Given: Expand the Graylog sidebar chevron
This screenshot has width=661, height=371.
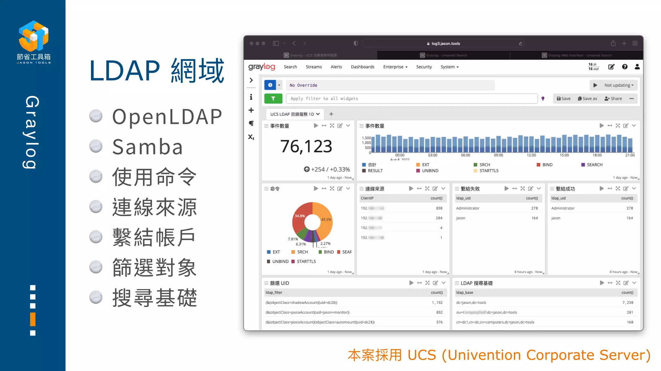Looking at the screenshot, I should coord(251,80).
